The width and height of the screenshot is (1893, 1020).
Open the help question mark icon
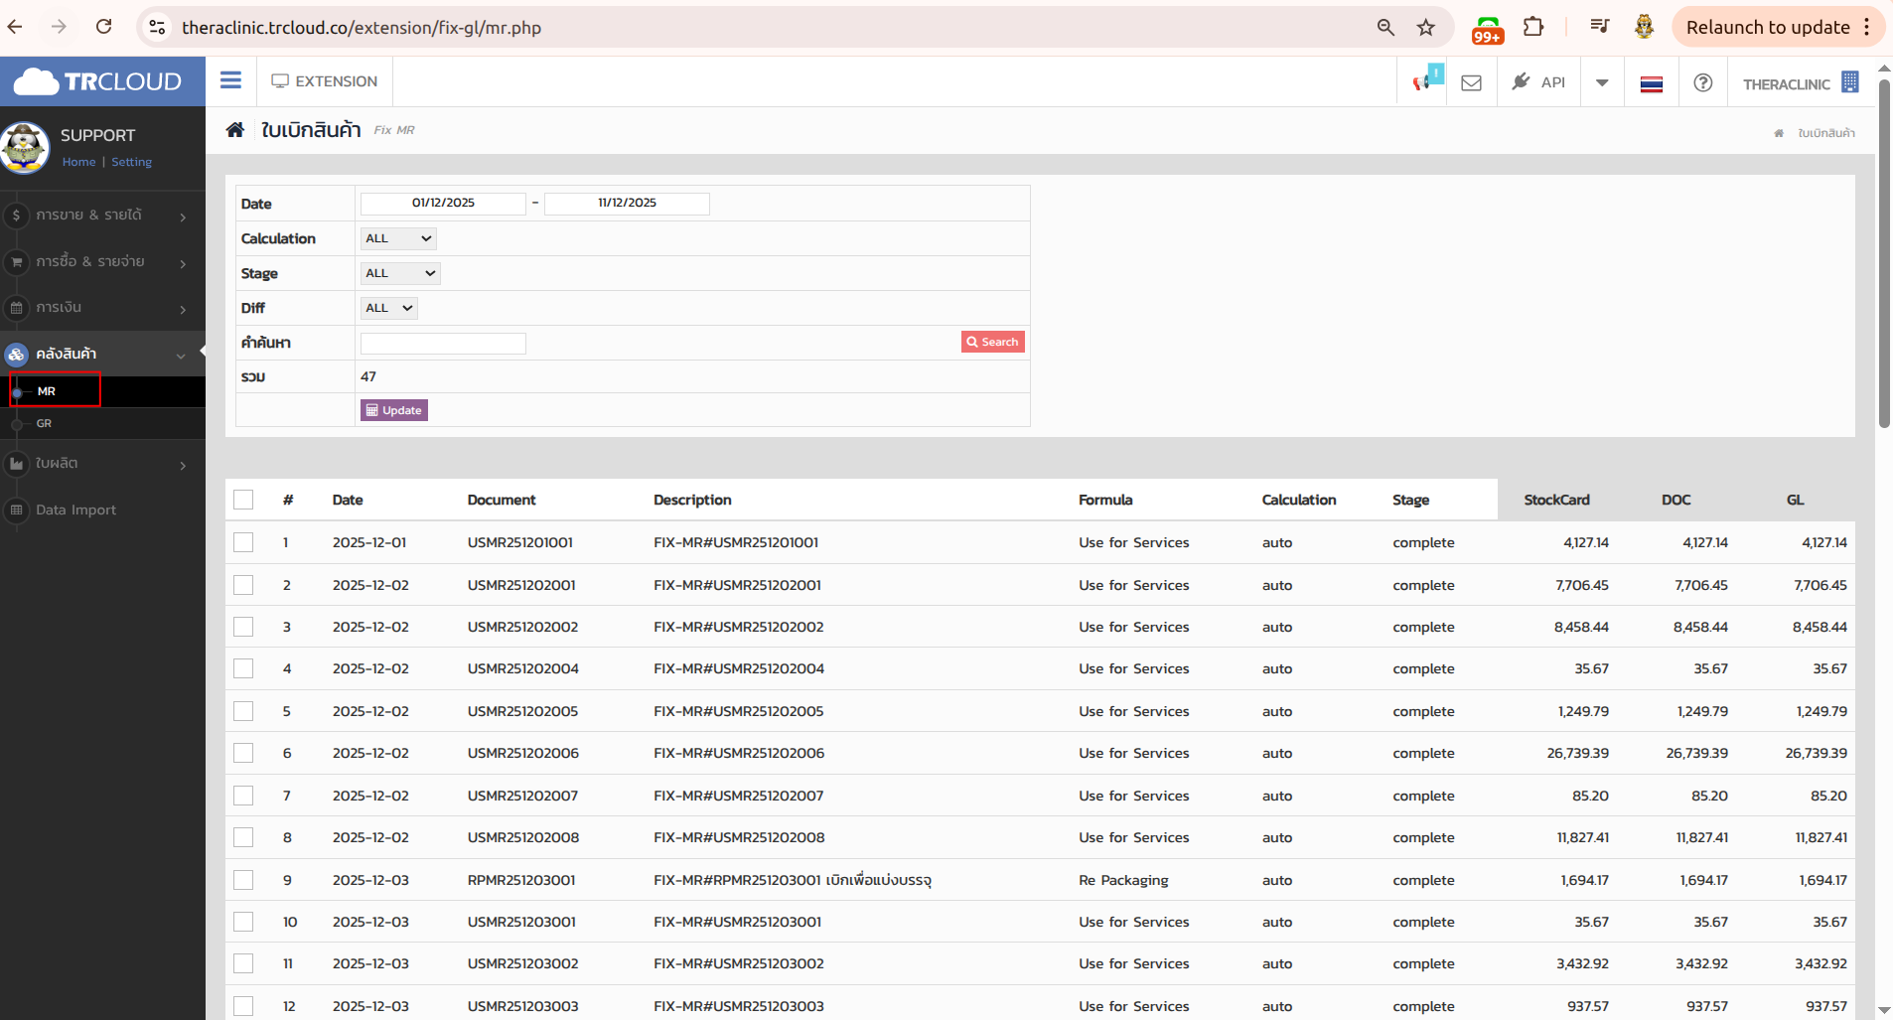tap(1702, 82)
